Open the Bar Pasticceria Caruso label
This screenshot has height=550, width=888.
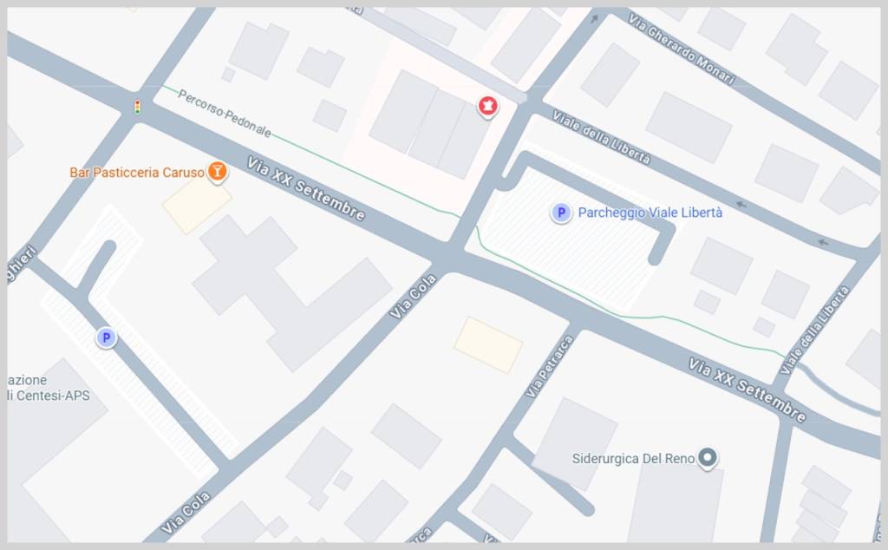pos(137,172)
